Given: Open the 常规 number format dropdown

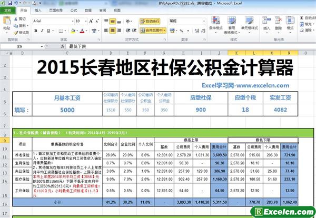Looking at the screenshot, I should (204, 21).
